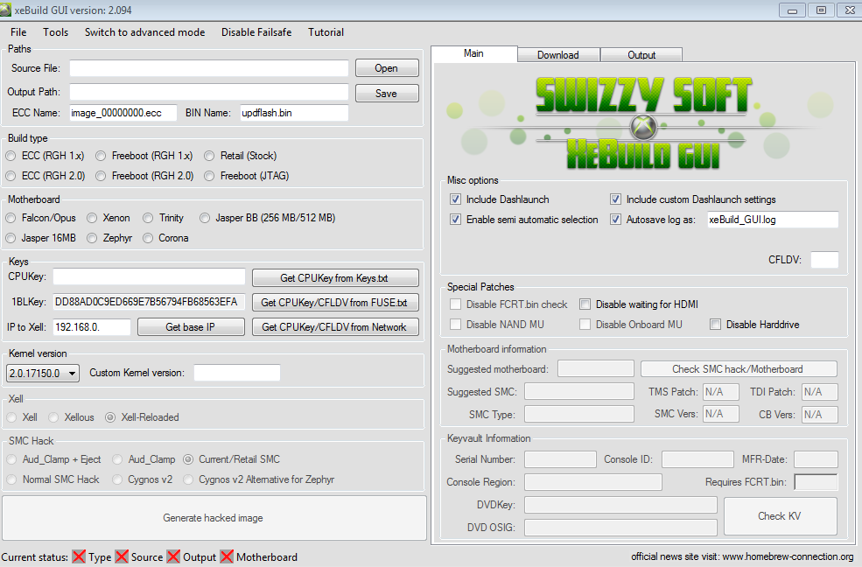Open the Tools menu

pos(55,32)
